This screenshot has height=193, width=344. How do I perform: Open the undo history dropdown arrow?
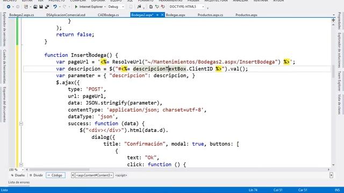click(x=60, y=7)
